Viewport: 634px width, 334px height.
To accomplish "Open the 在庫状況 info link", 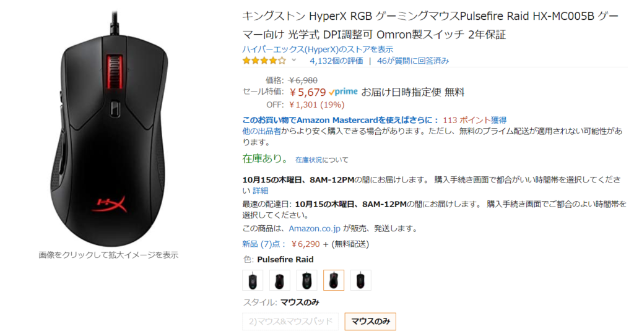I will pyautogui.click(x=308, y=160).
